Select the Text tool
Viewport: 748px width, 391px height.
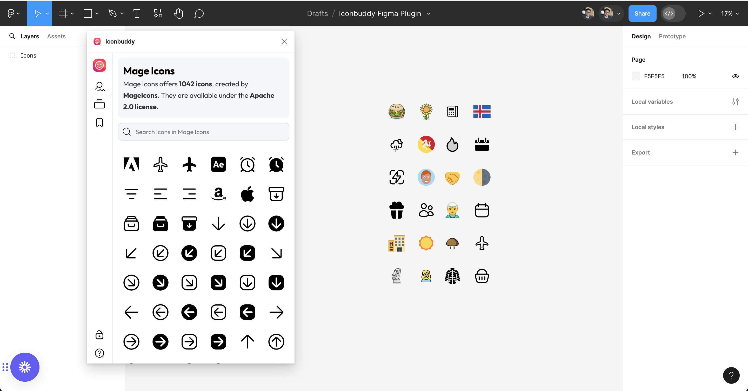coord(137,13)
